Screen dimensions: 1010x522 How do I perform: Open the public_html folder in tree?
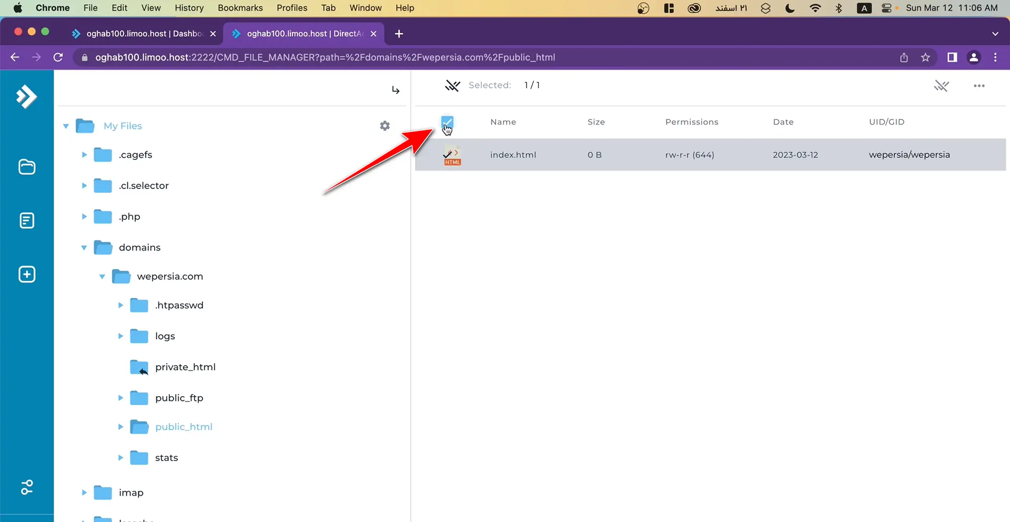click(x=184, y=427)
